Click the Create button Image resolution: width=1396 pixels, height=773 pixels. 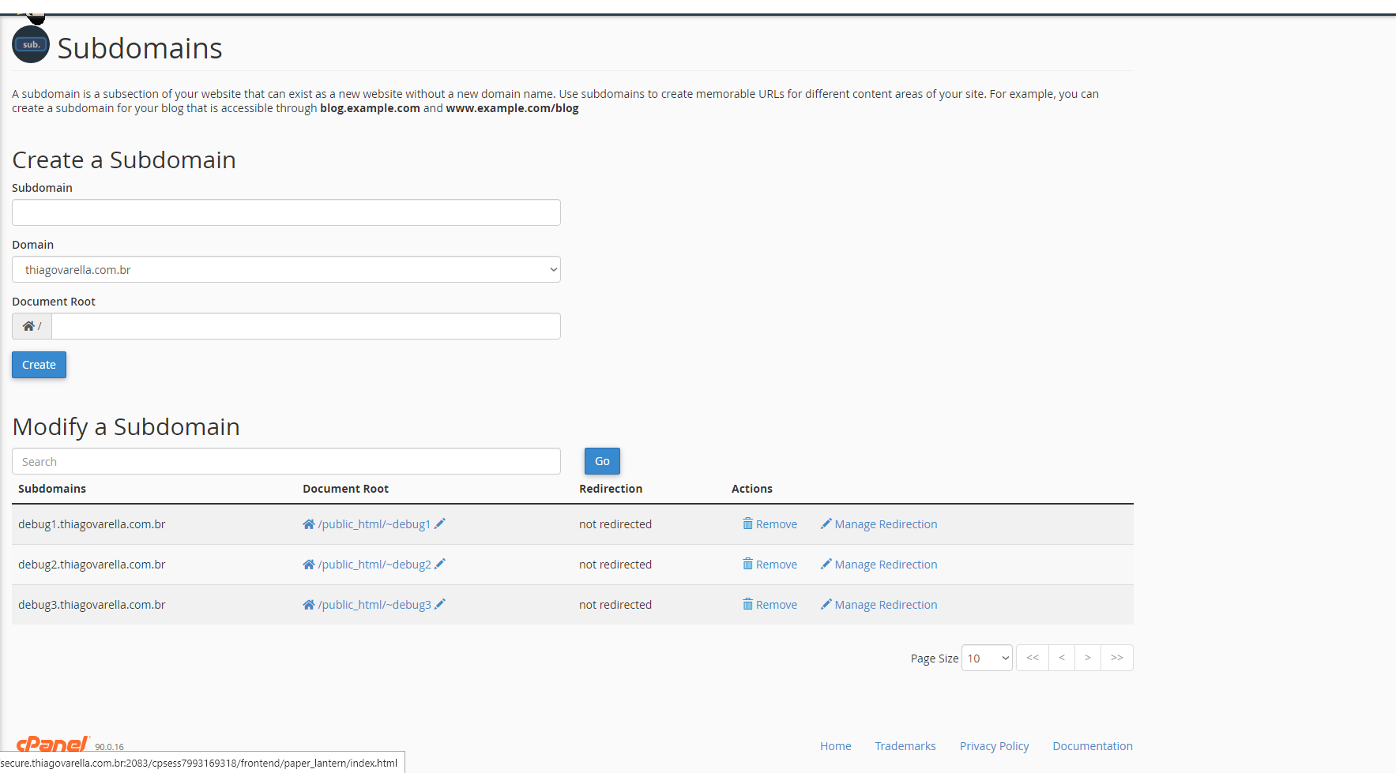(x=39, y=365)
